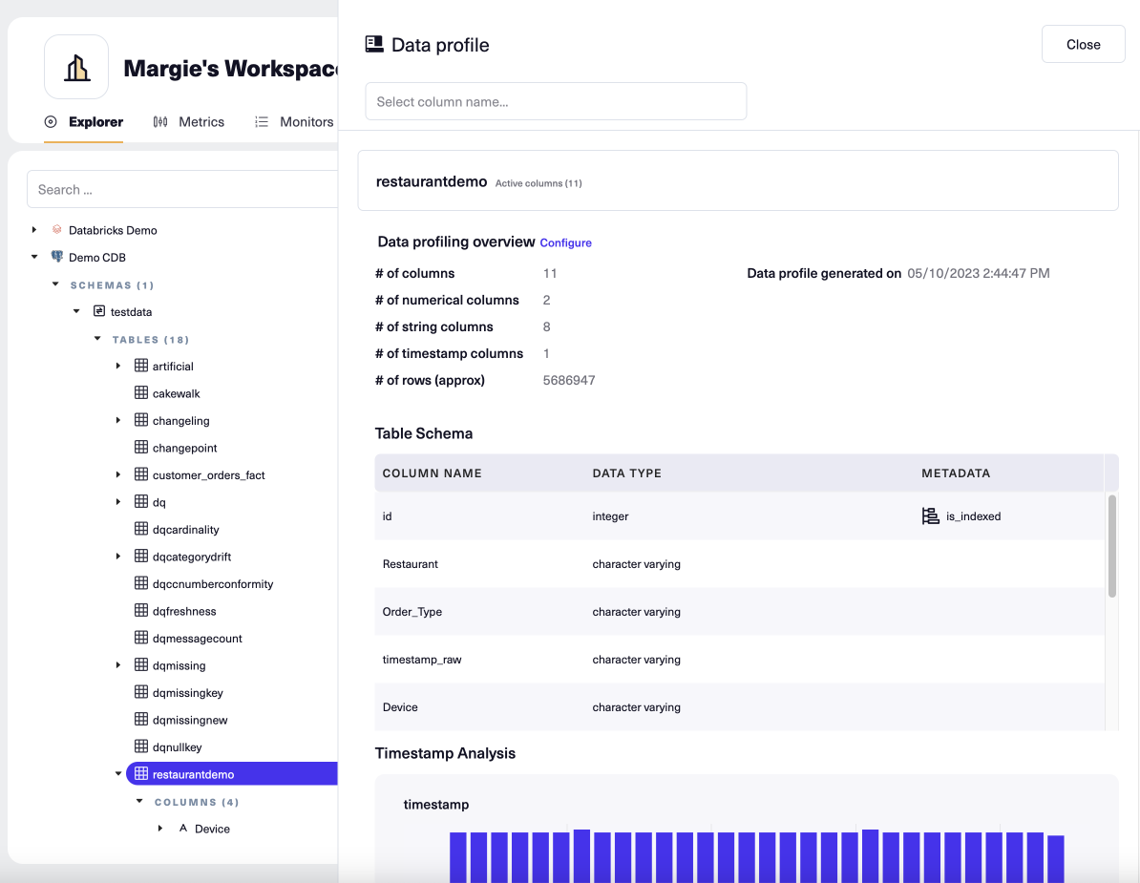Click the Monitors list icon
This screenshot has height=883, width=1140.
tap(262, 121)
